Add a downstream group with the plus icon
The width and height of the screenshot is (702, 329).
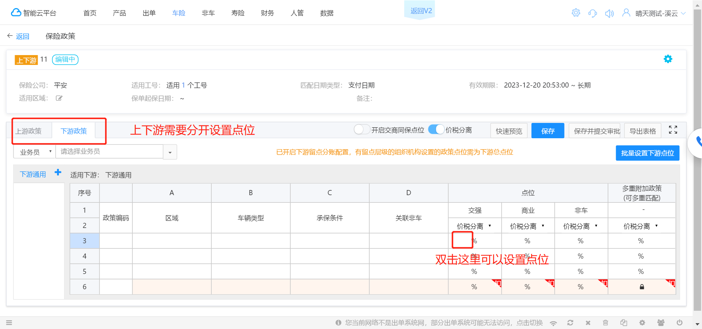click(x=58, y=172)
